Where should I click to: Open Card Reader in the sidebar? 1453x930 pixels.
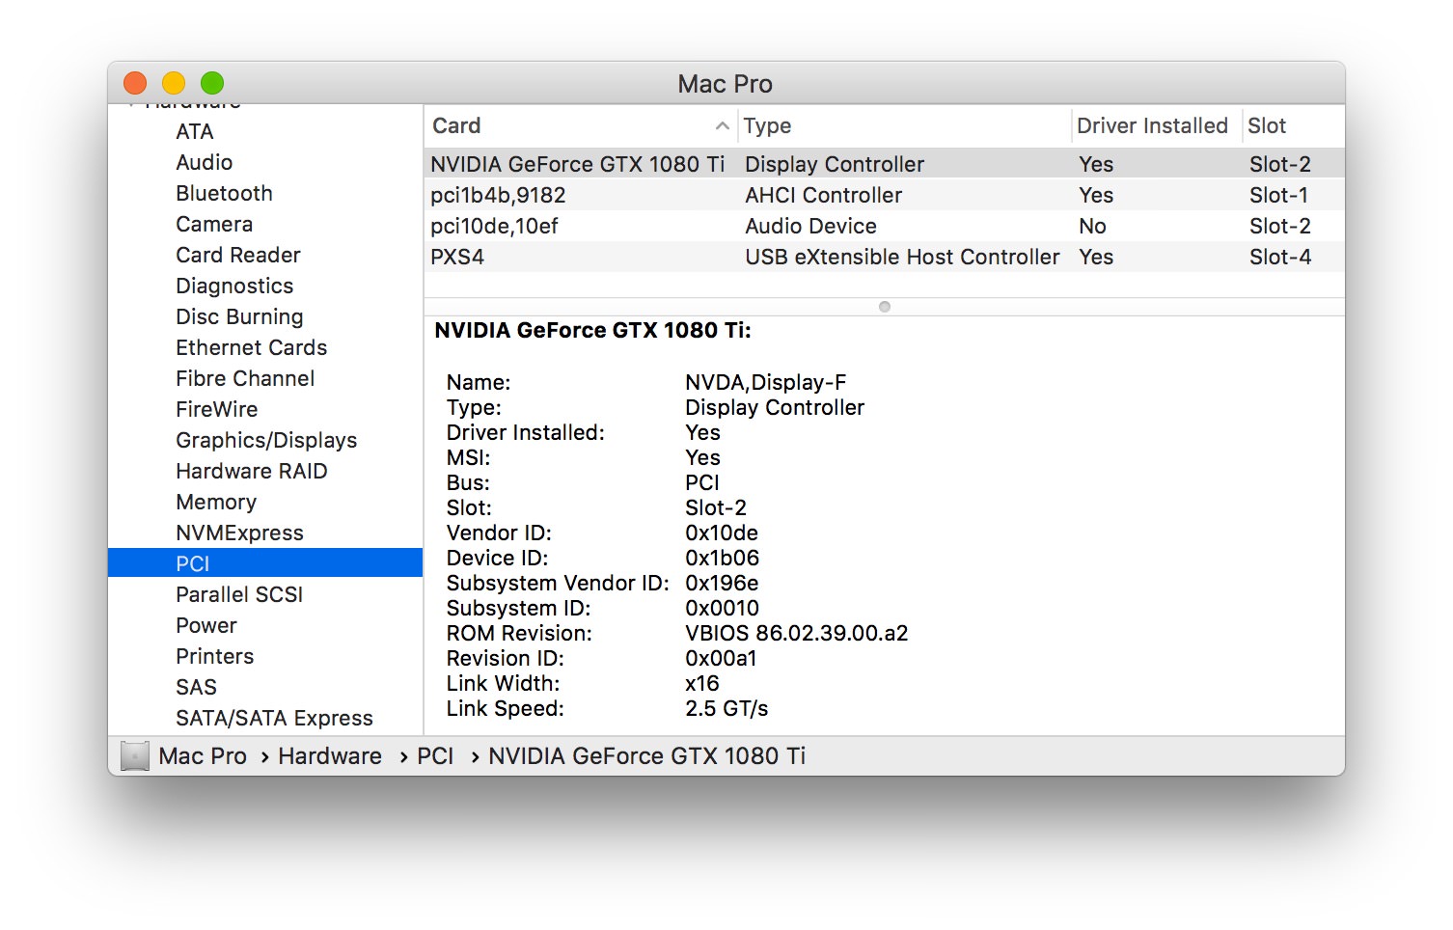click(238, 255)
